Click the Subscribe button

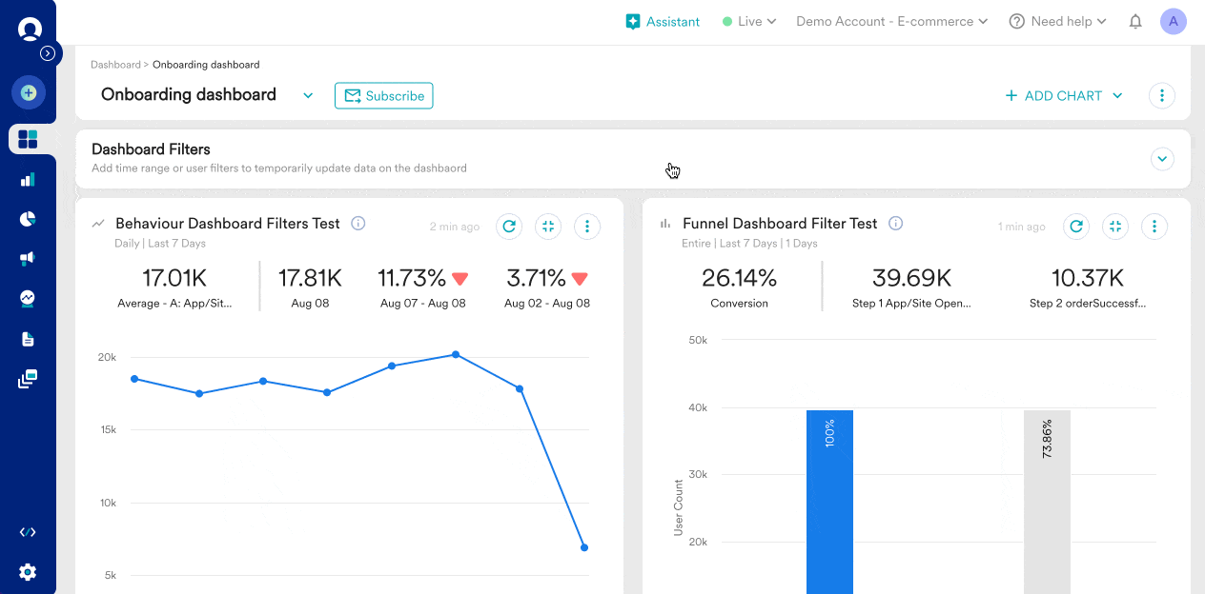[383, 95]
